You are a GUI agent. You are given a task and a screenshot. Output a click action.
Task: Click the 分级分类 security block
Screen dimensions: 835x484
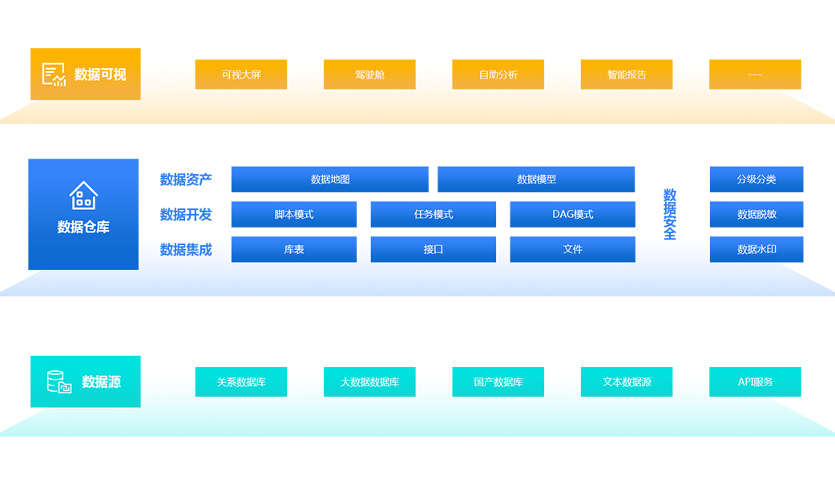click(x=756, y=179)
